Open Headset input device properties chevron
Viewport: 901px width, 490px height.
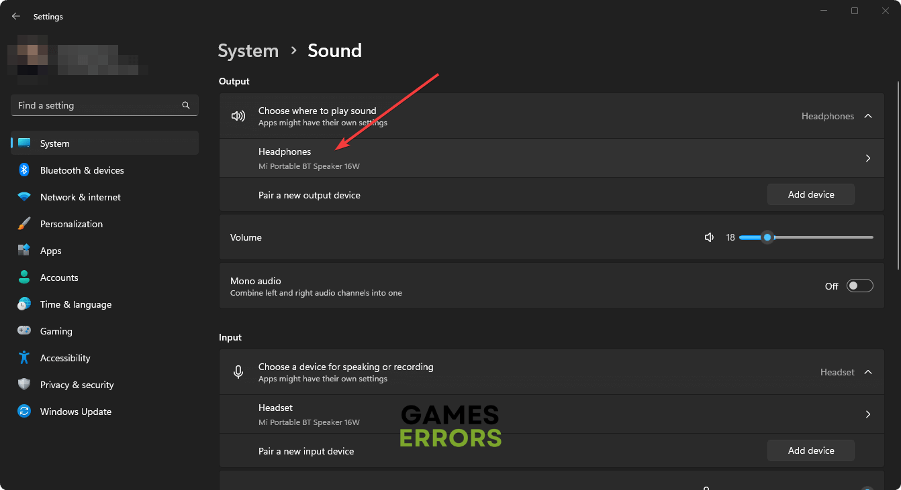click(x=868, y=414)
